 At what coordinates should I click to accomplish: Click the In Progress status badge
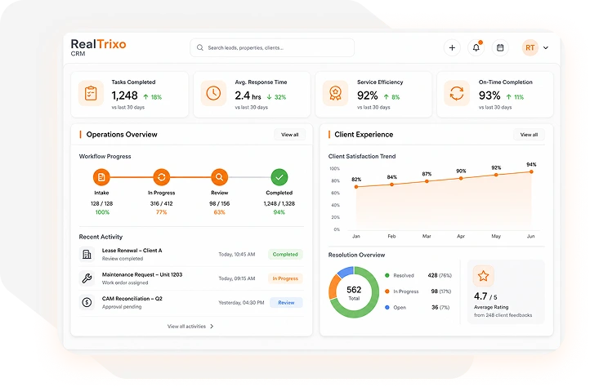[285, 278]
